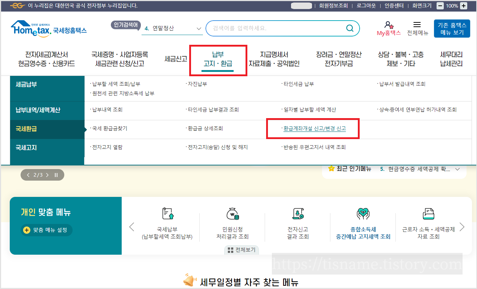Image resolution: width=477 pixels, height=289 pixels.
Task: Show previous 맞춤 메뉴 items arrow
Action: [132, 227]
